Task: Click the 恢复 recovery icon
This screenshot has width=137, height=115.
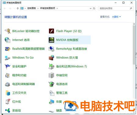Action: (x=52, y=102)
